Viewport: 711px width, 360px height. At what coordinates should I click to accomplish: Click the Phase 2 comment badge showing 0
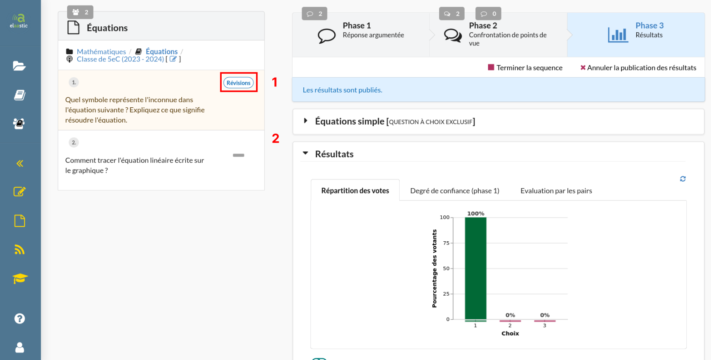(x=488, y=14)
